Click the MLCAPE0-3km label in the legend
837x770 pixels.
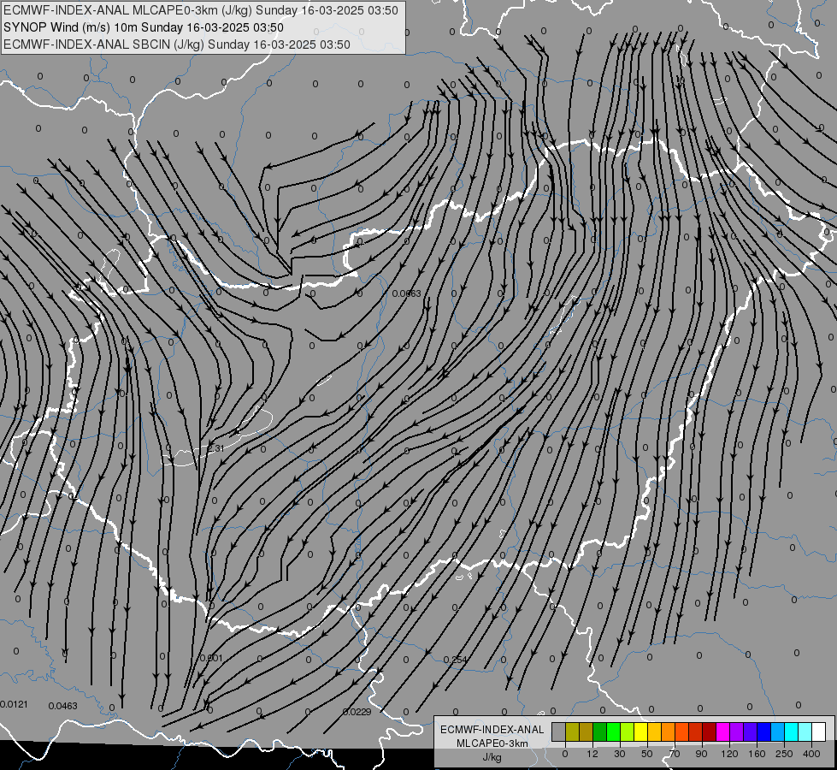point(492,743)
